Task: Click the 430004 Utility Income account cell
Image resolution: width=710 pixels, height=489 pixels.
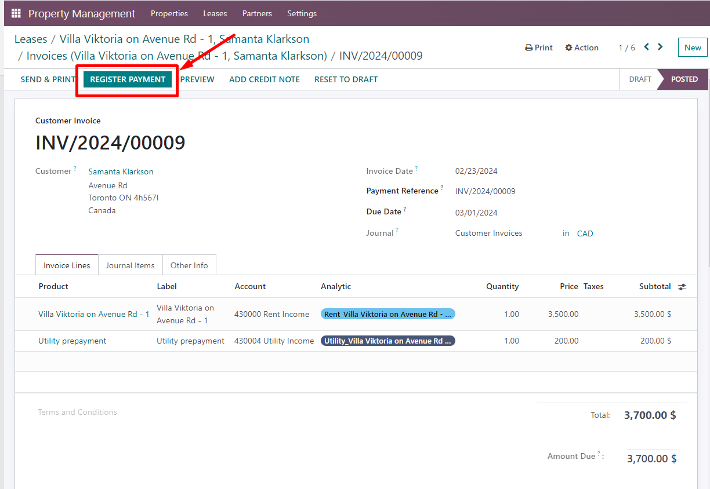Action: click(x=274, y=341)
